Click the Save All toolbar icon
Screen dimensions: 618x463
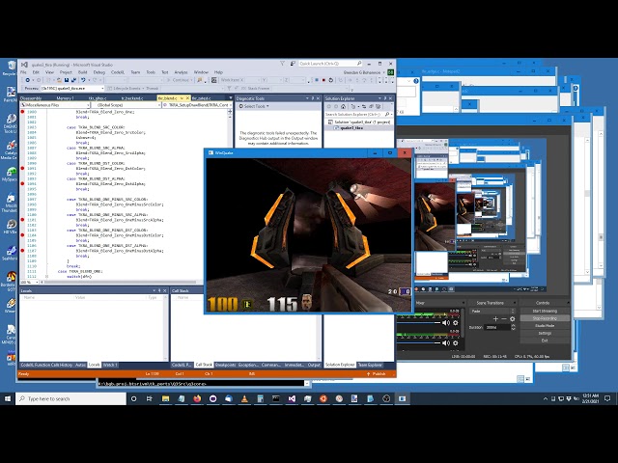[x=73, y=80]
